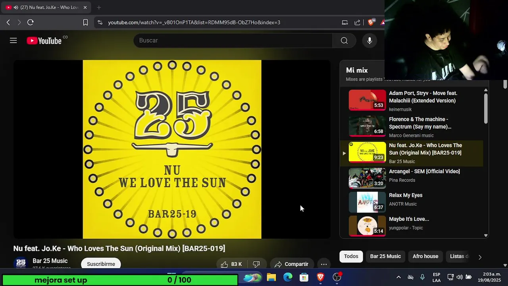
Task: Open more actions three-dot menu below the video
Action: click(324, 264)
